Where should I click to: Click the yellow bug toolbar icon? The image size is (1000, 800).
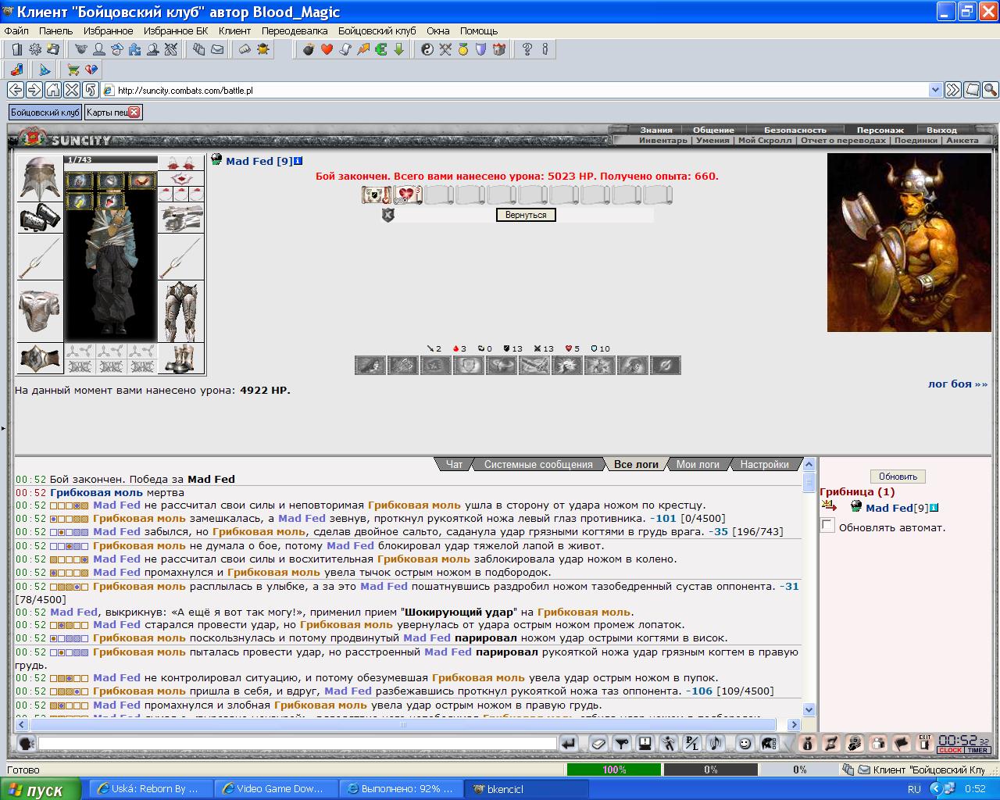coord(263,49)
